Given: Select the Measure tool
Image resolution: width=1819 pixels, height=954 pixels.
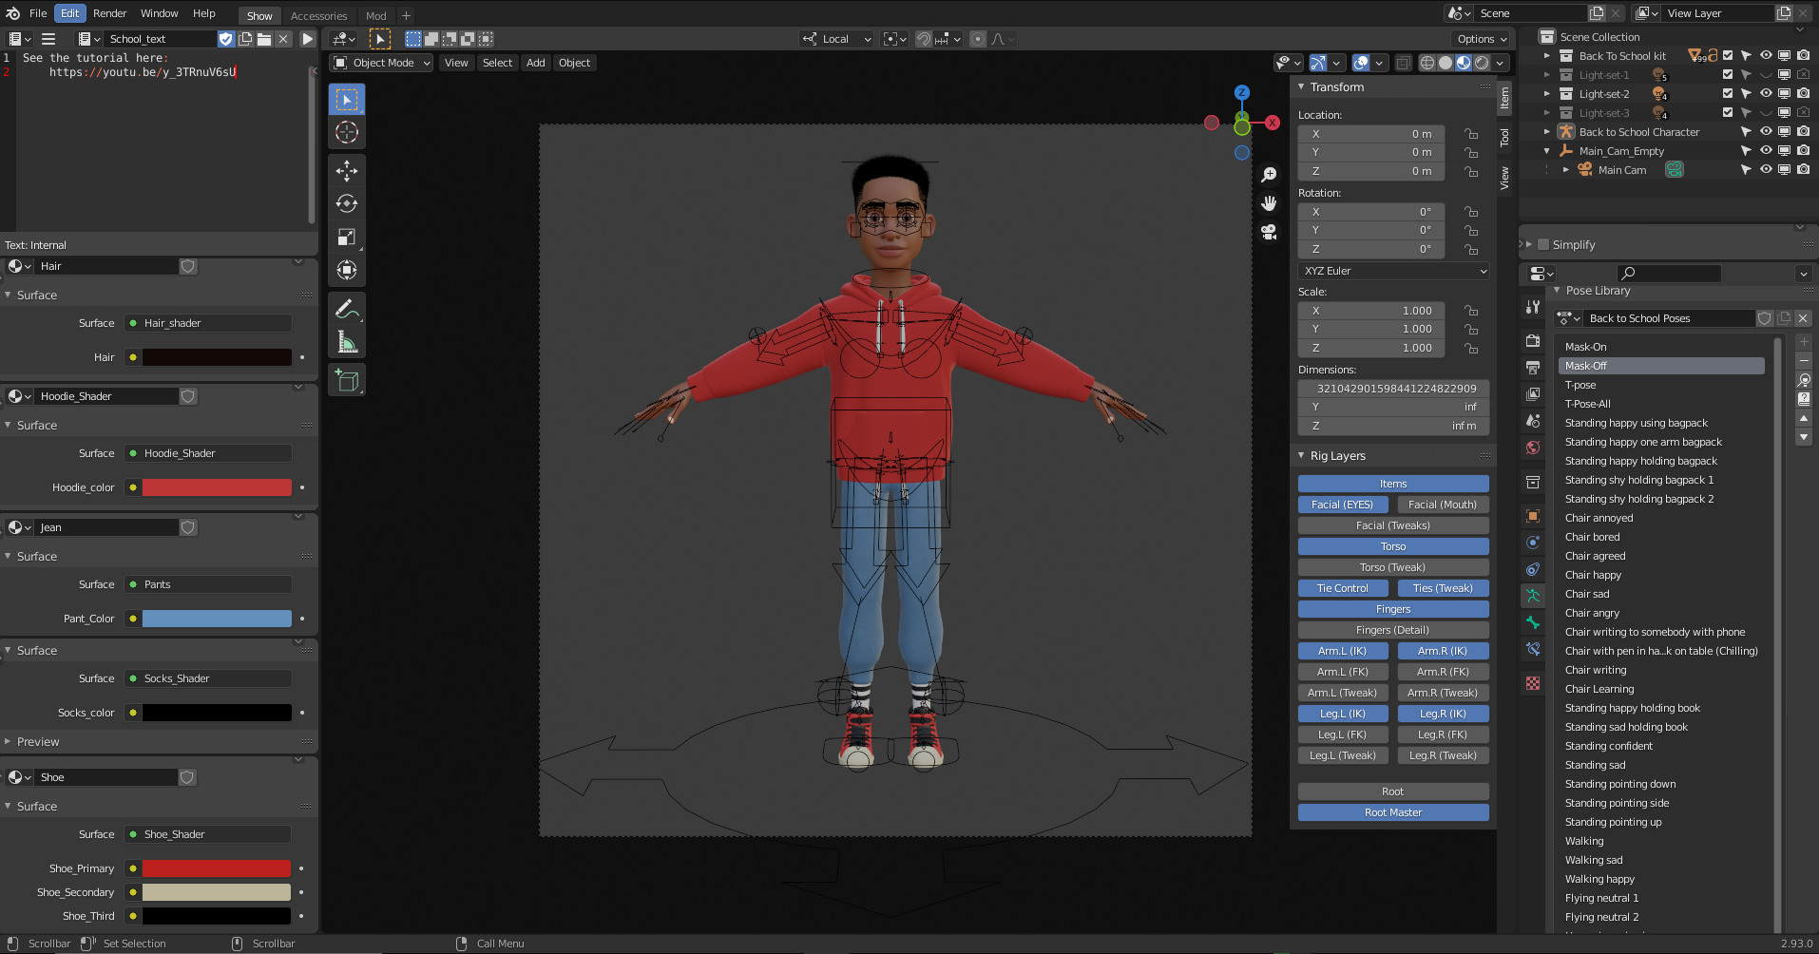Looking at the screenshot, I should click(x=347, y=343).
